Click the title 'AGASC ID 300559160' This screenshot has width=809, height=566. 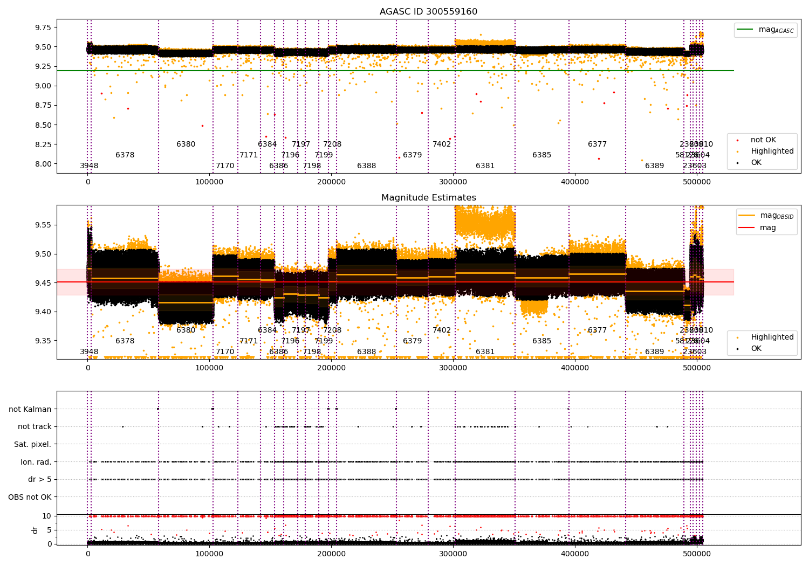428,12
